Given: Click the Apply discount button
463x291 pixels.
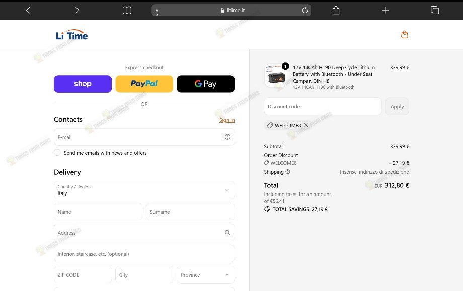Looking at the screenshot, I should (x=397, y=106).
